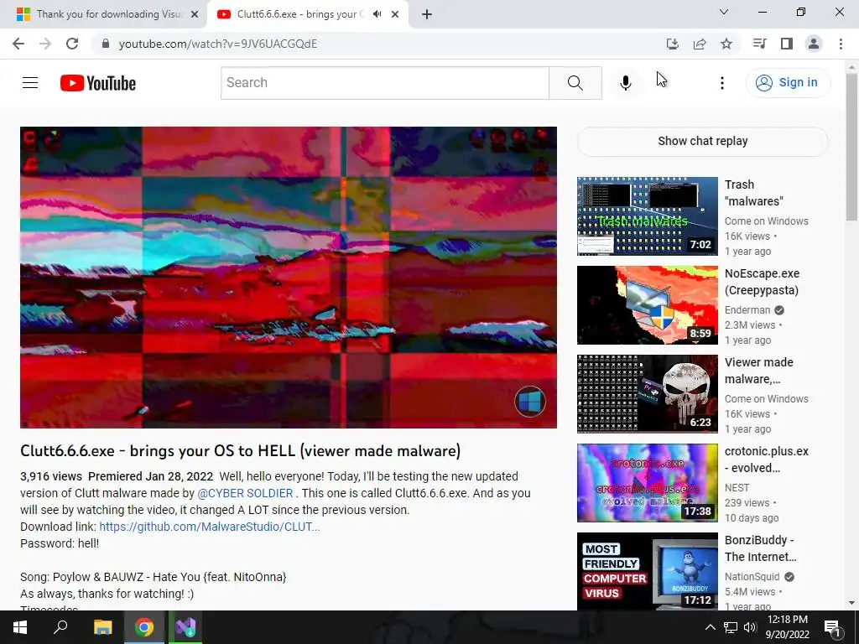Open the NoEscape.exe (Creepypasta) thumbnail
The image size is (859, 644).
[x=647, y=305]
